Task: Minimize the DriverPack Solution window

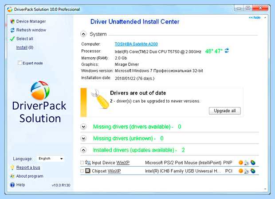Action: point(239,8)
